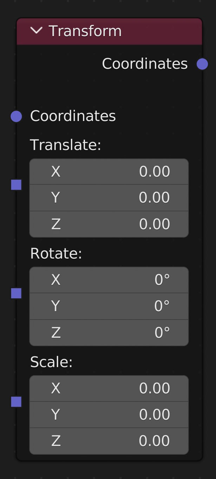Edit the Scale Z value field
The height and width of the screenshot is (479, 216).
click(109, 441)
